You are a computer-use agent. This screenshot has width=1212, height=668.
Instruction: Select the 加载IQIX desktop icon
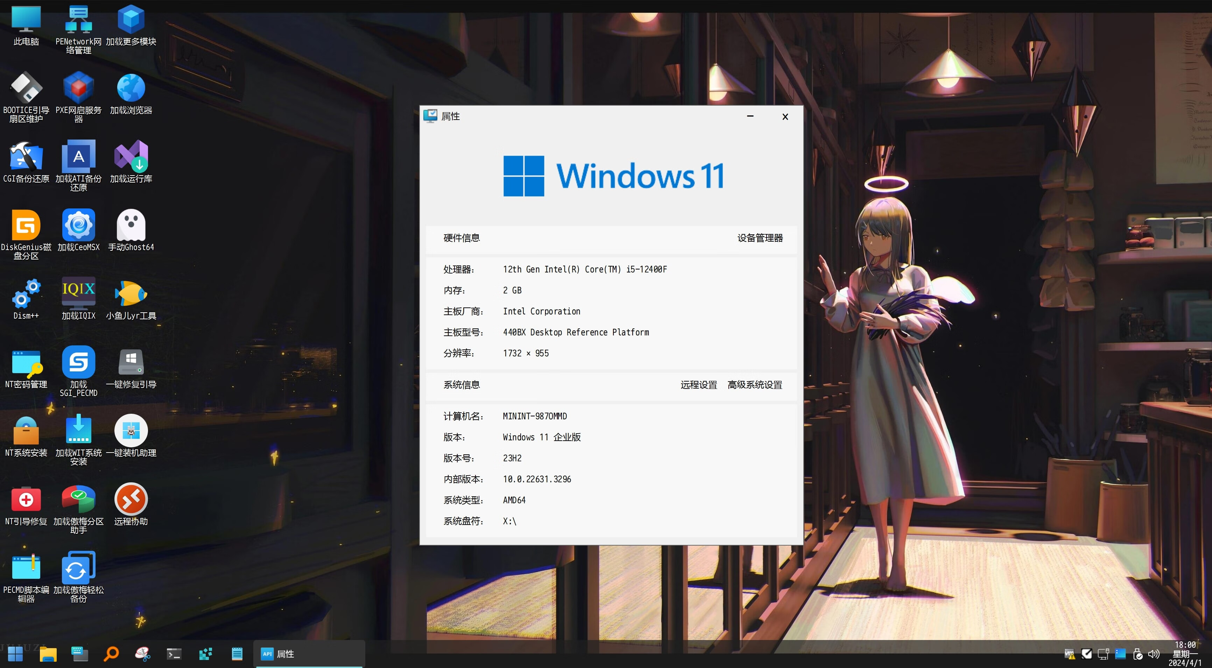pos(79,299)
